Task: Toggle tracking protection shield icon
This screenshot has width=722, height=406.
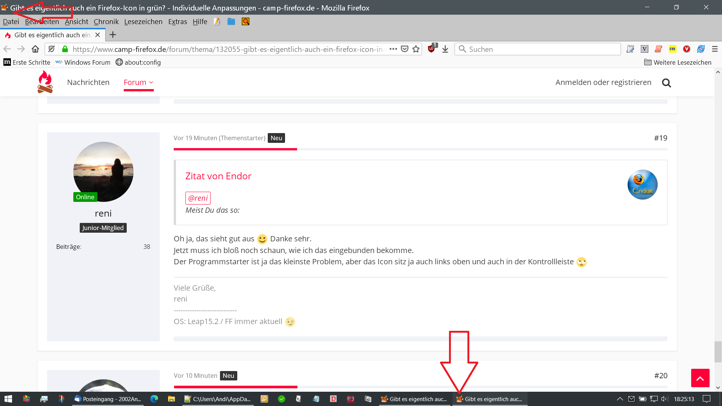Action: [52, 49]
